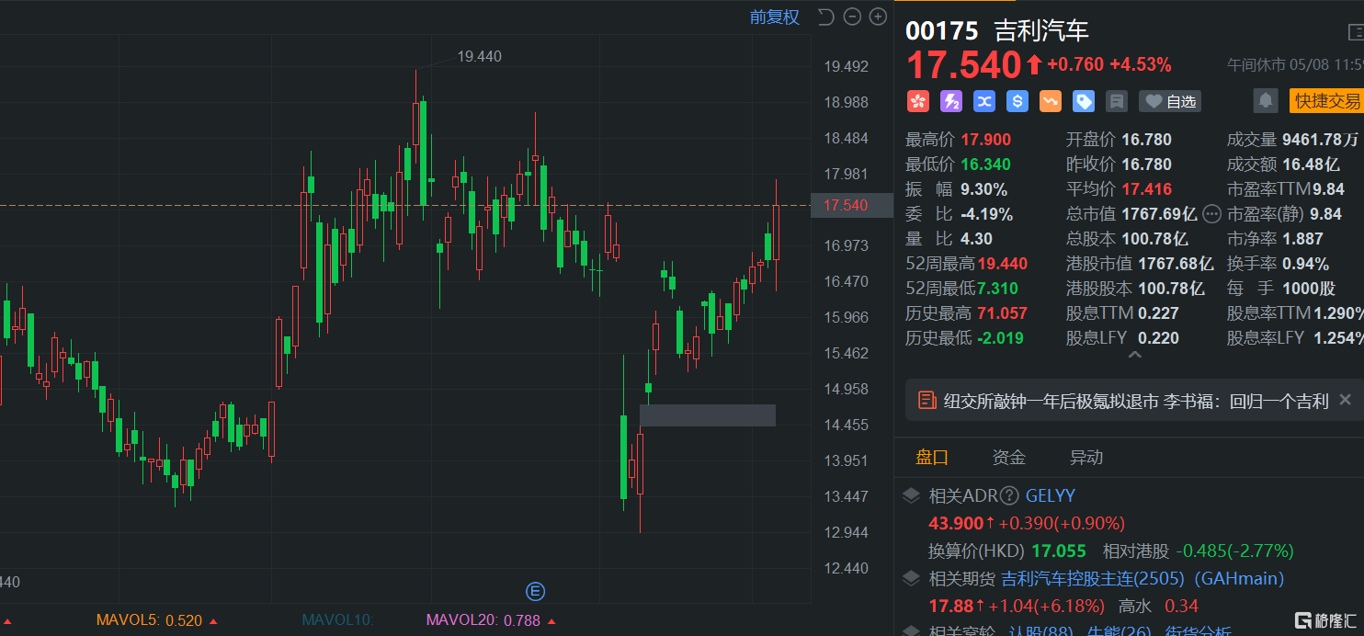Zoom in the chart with plus icon
This screenshot has height=636, width=1364.
(879, 17)
